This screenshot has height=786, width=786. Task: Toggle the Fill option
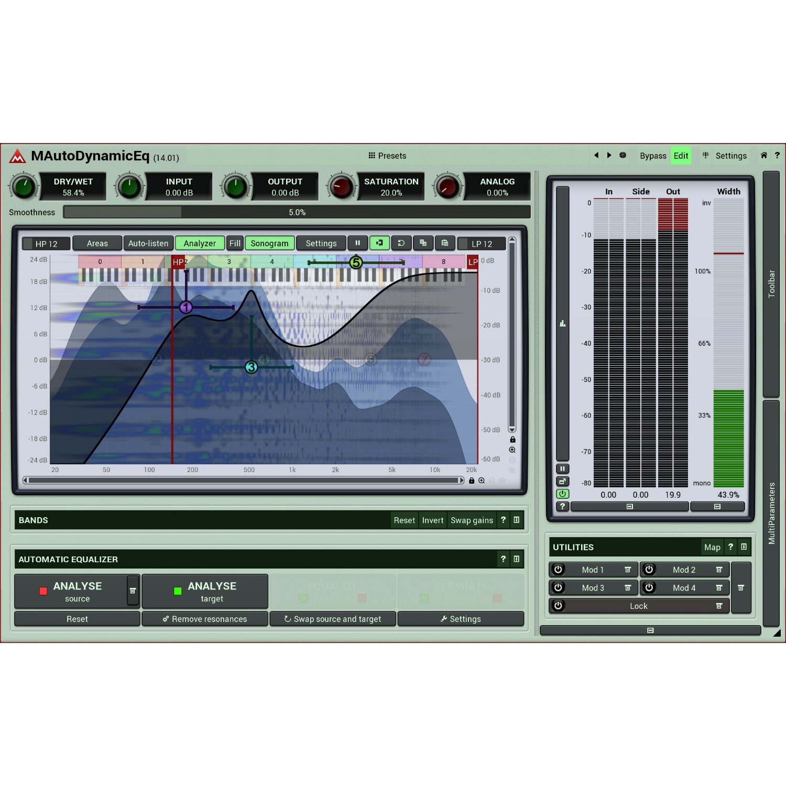tap(235, 243)
